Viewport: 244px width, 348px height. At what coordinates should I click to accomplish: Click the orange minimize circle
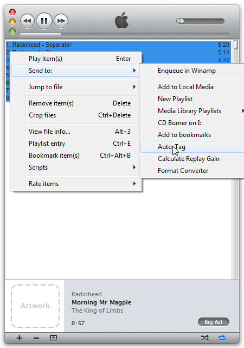pyautogui.click(x=12, y=22)
